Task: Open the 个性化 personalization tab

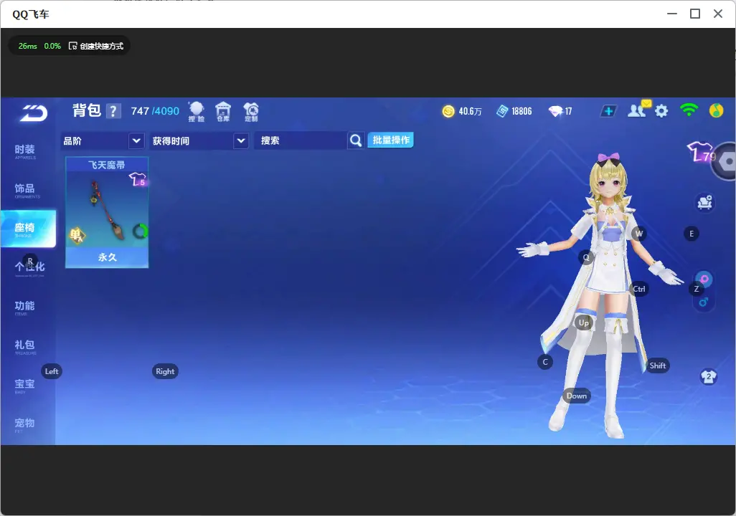Action: click(x=29, y=268)
